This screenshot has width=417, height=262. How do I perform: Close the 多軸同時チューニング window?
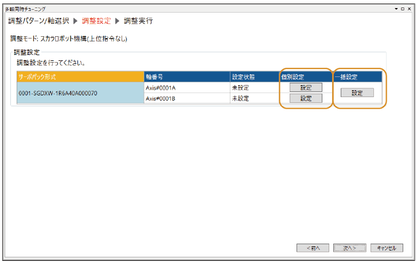pos(410,9)
